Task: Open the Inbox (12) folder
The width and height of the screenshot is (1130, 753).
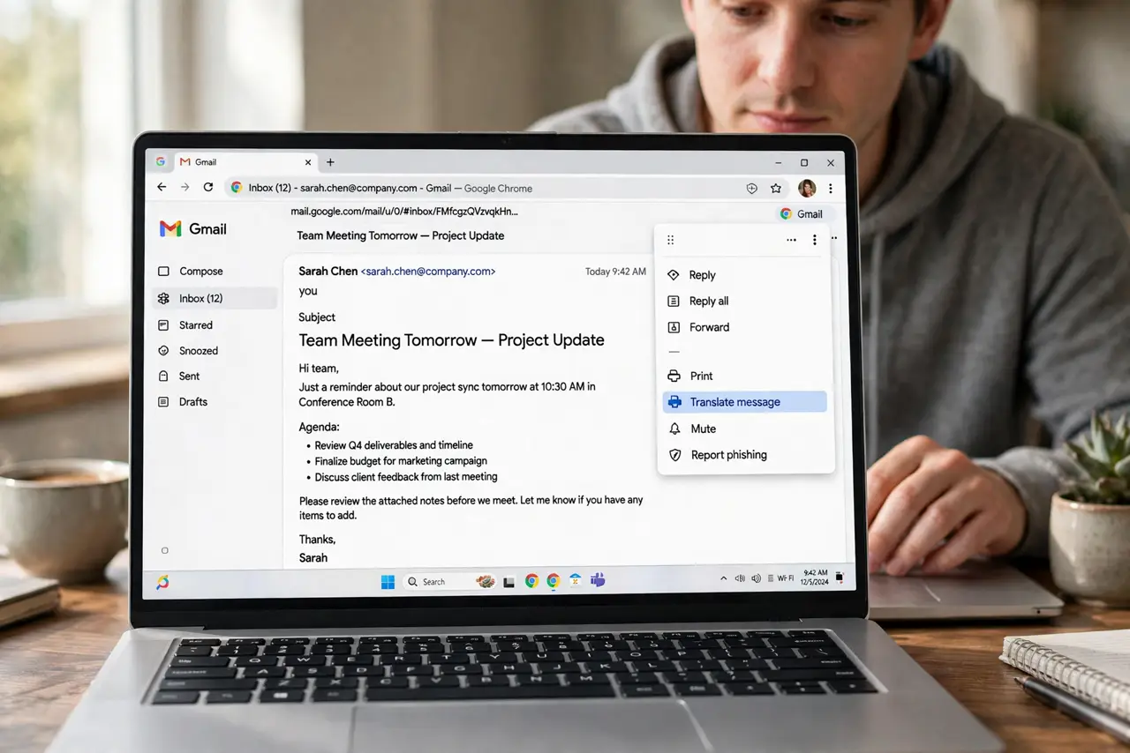Action: coord(215,298)
